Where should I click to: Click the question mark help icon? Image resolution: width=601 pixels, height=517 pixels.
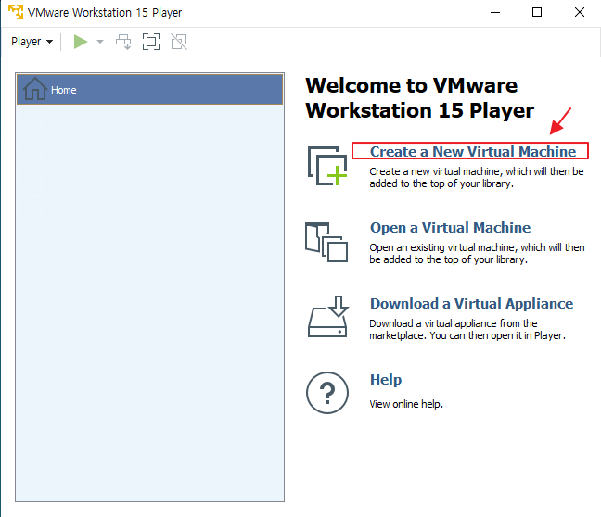(327, 393)
